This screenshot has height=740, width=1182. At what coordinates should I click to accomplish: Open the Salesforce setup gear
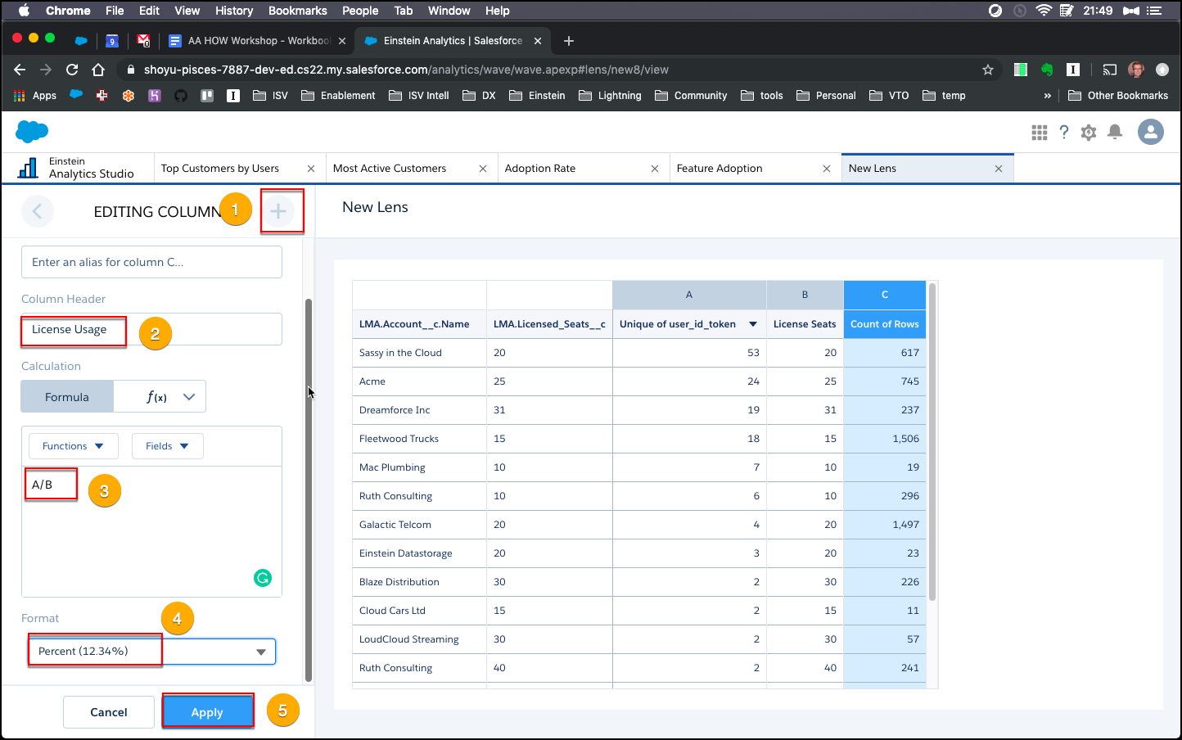[1089, 132]
